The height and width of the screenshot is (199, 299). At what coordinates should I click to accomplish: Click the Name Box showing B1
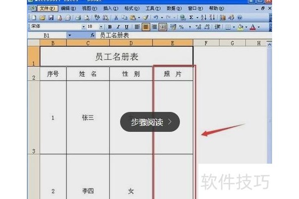pos(47,35)
